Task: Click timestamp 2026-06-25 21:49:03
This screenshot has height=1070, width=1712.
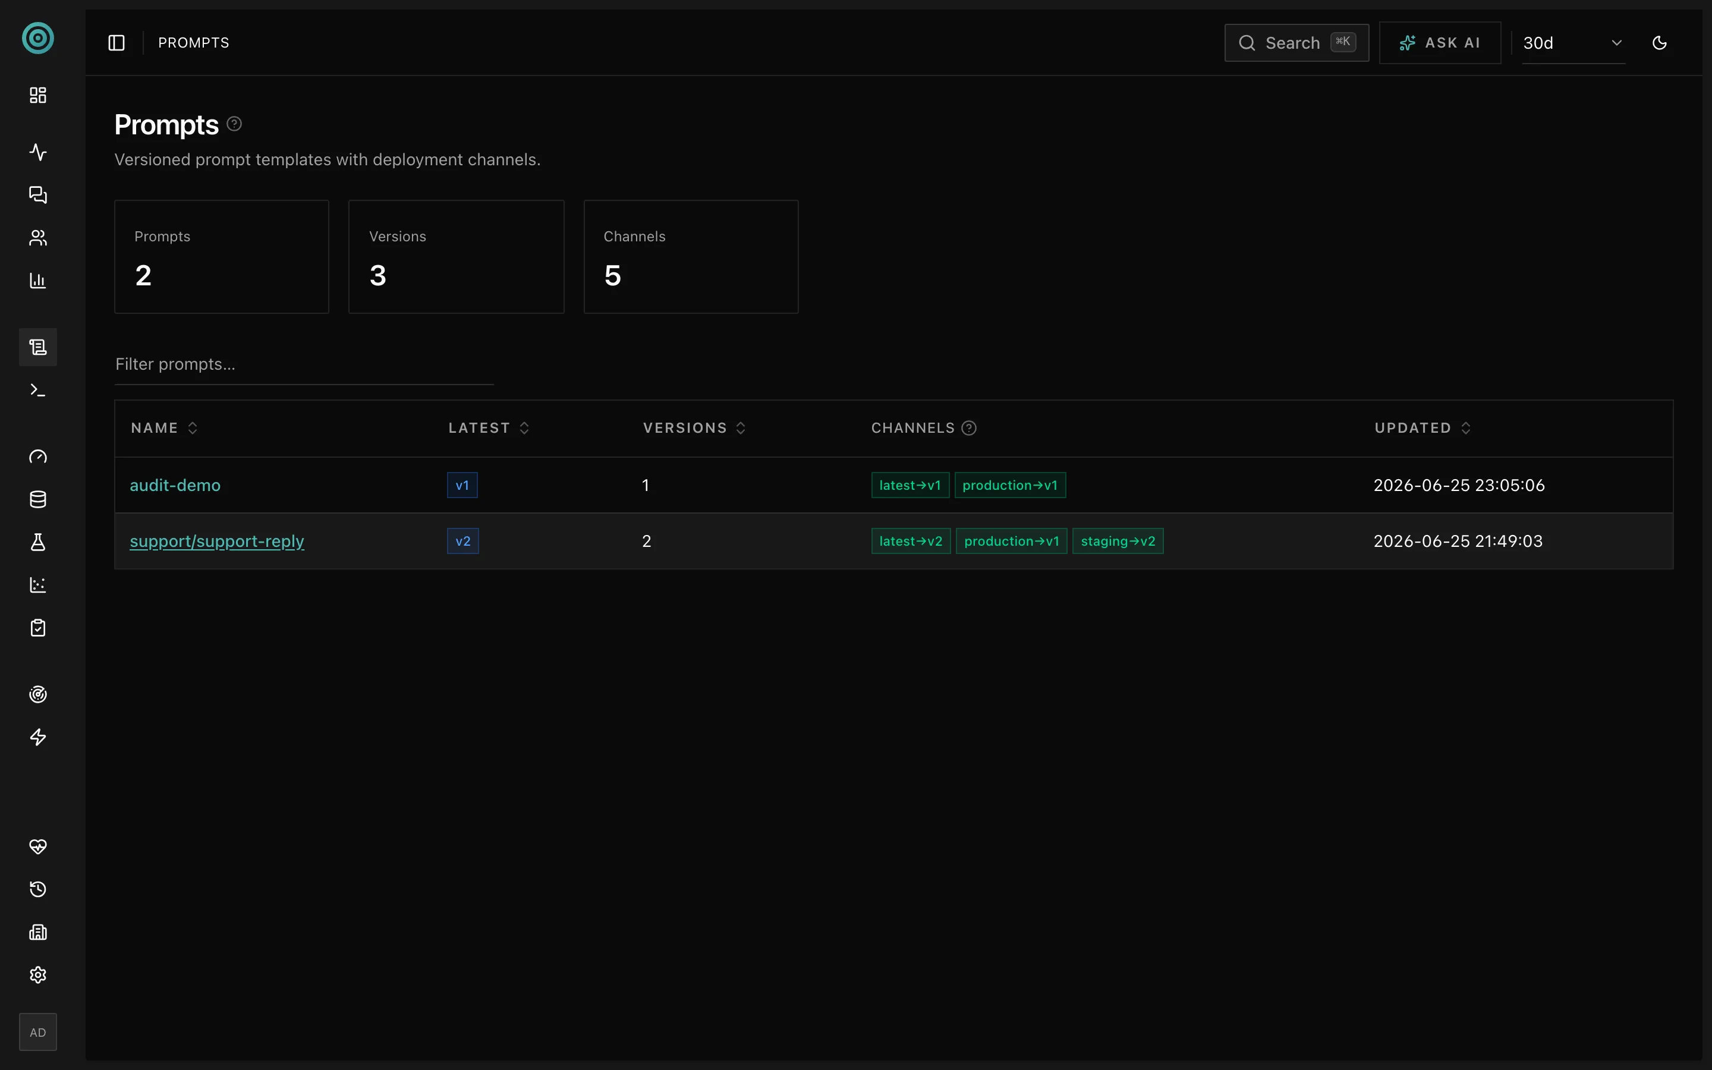Action: [1458, 542]
